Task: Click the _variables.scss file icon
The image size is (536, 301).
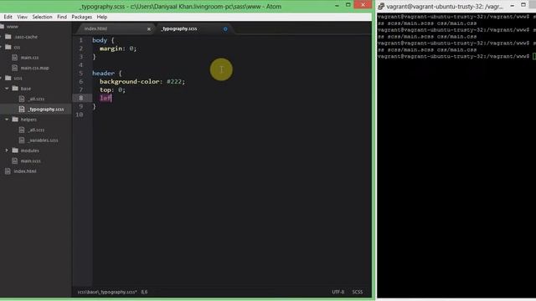Action: [22, 140]
